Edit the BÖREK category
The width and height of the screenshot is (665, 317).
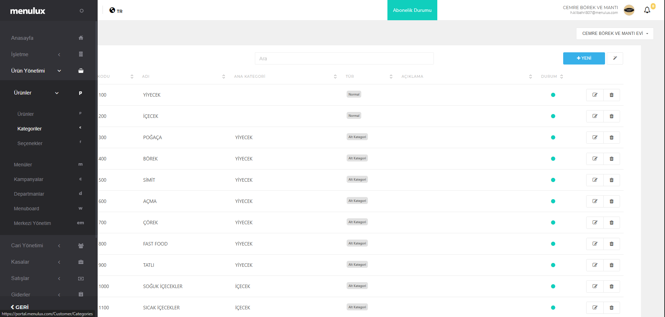(x=595, y=159)
